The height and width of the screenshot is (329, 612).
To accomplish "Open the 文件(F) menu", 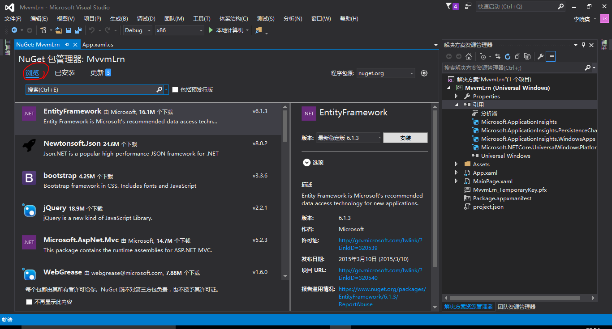I will point(13,19).
